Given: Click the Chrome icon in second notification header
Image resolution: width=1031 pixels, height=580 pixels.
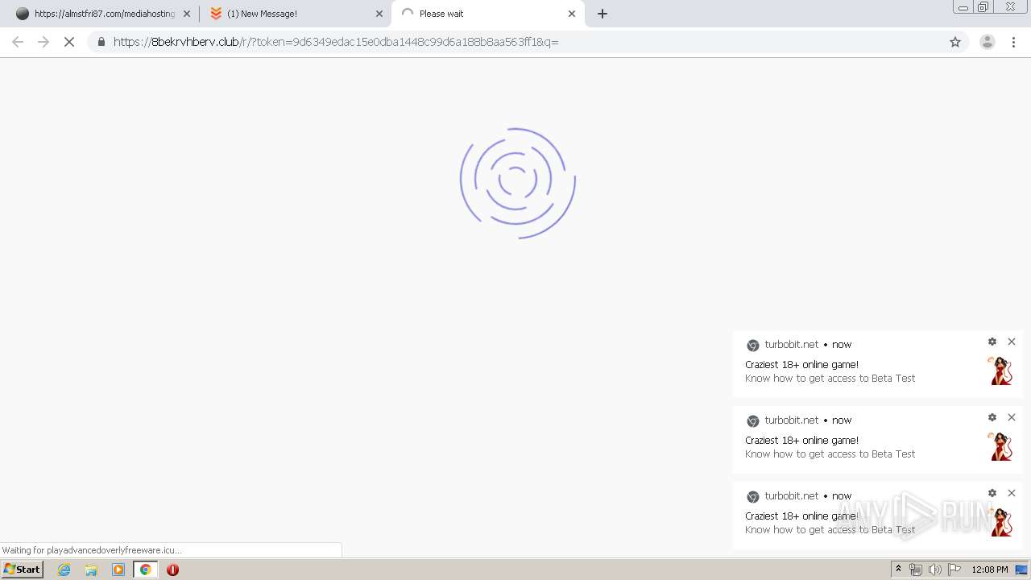Looking at the screenshot, I should pyautogui.click(x=753, y=421).
